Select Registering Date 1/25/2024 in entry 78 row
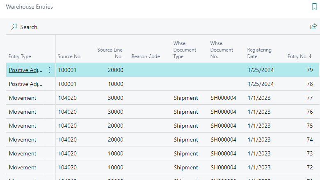The image size is (320, 180). coord(261,84)
